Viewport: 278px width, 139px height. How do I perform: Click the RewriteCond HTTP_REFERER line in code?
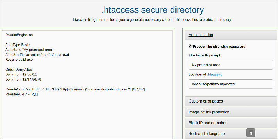(x=75, y=89)
